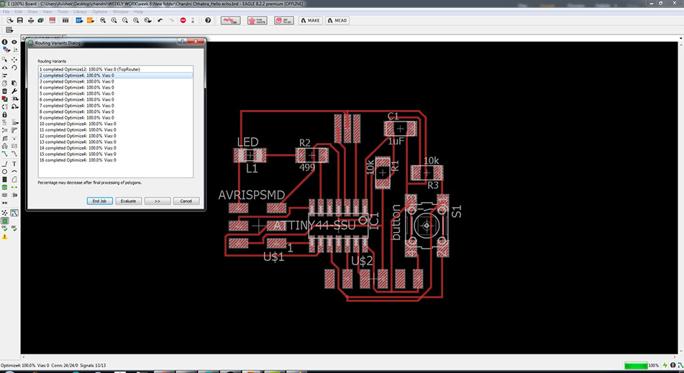Click Evaluate in Routing Variants Dialog
Image resolution: width=684 pixels, height=373 pixels.
pyautogui.click(x=128, y=201)
